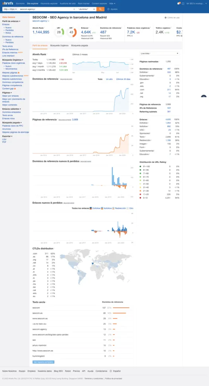Click the 3,908 Páginas de referencia link
This screenshot has height=386, width=209.
pyautogui.click(x=75, y=119)
